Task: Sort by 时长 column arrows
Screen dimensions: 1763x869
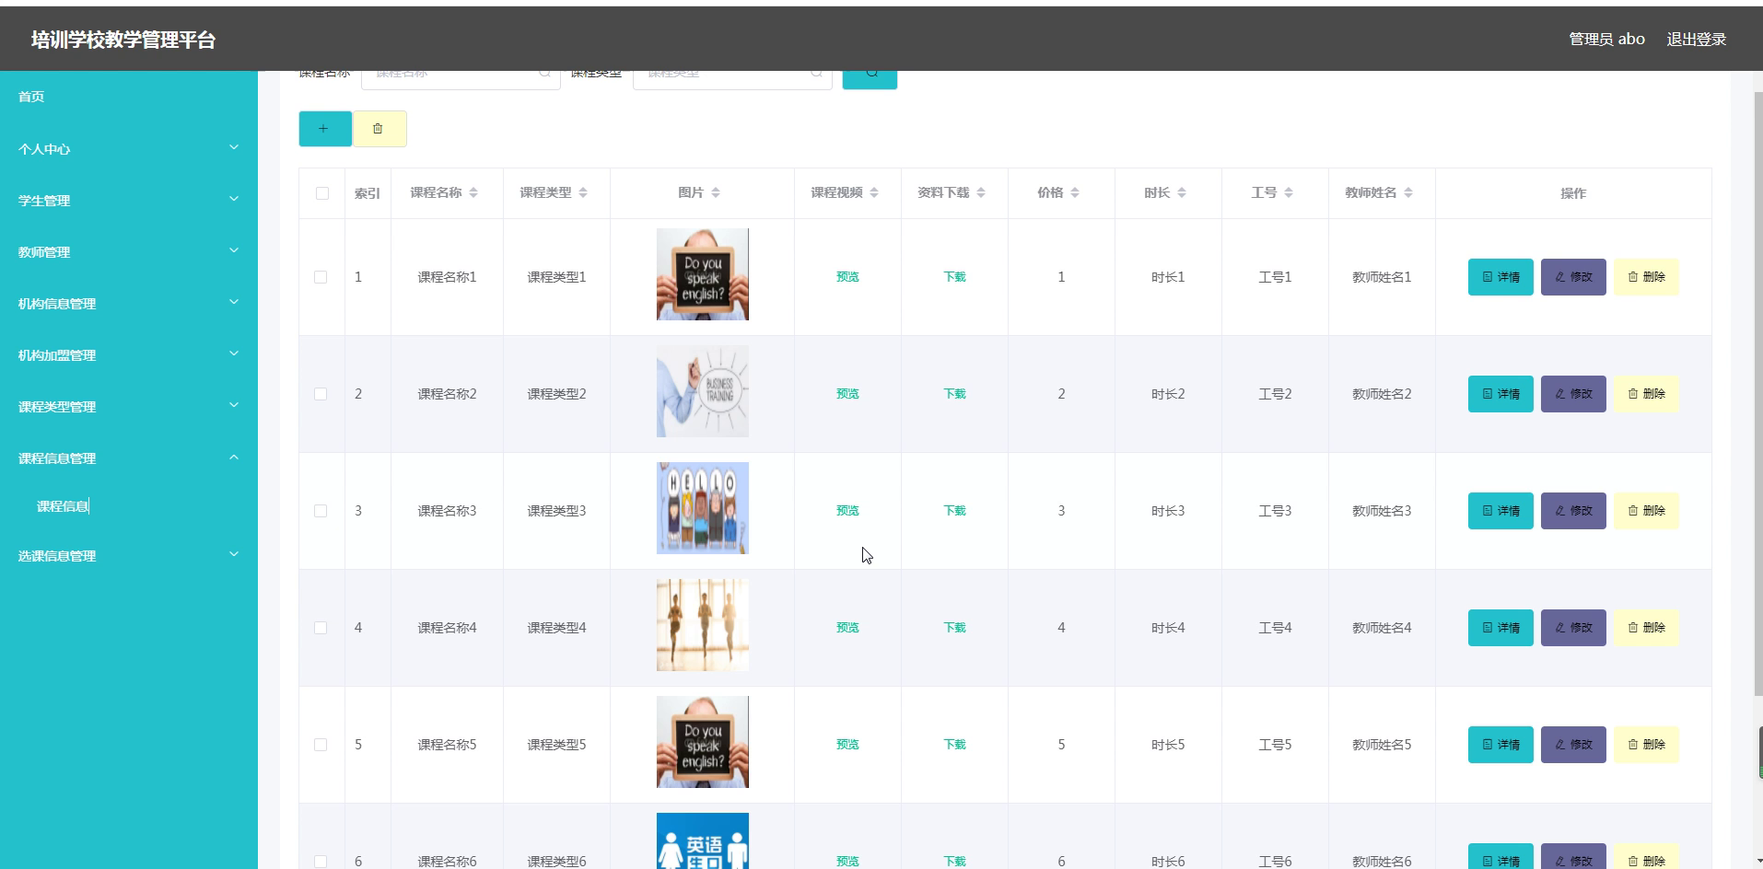Action: click(x=1182, y=192)
